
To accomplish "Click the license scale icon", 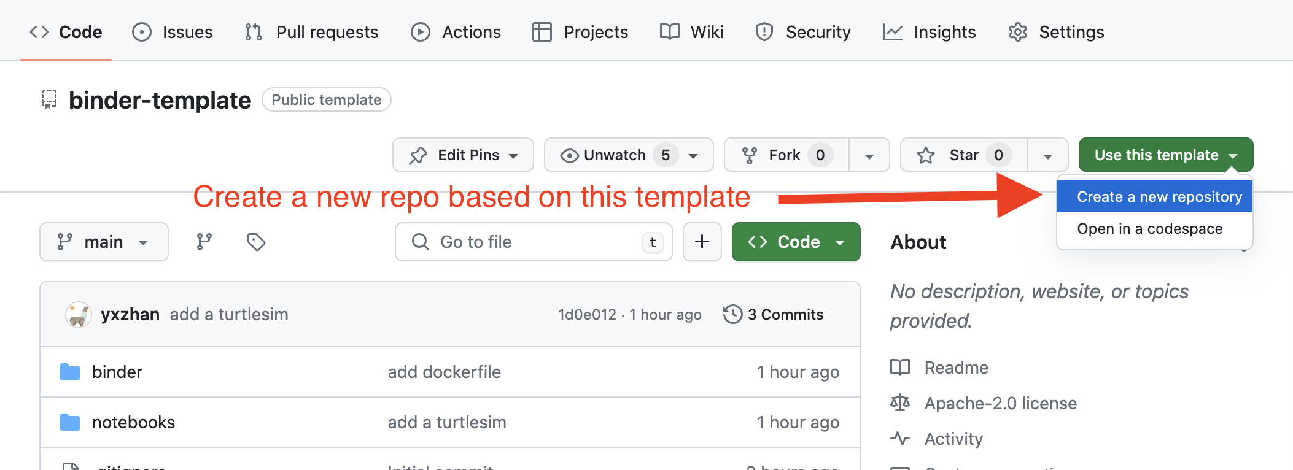I will [900, 403].
